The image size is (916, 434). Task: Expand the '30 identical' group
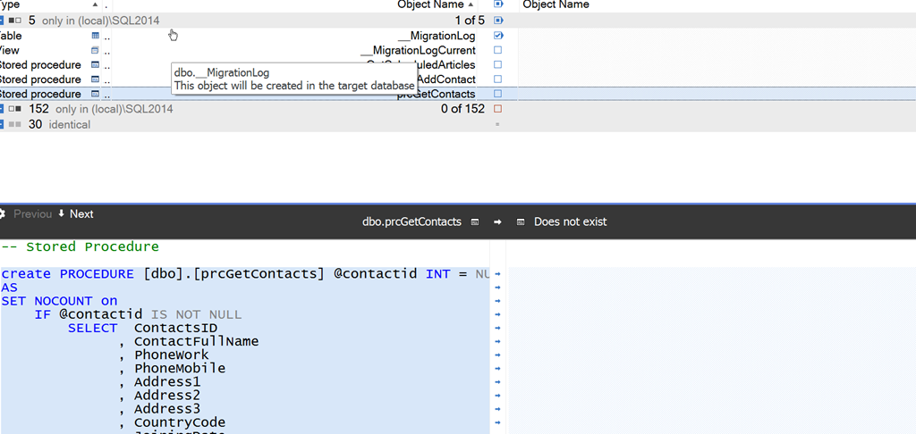point(3,125)
